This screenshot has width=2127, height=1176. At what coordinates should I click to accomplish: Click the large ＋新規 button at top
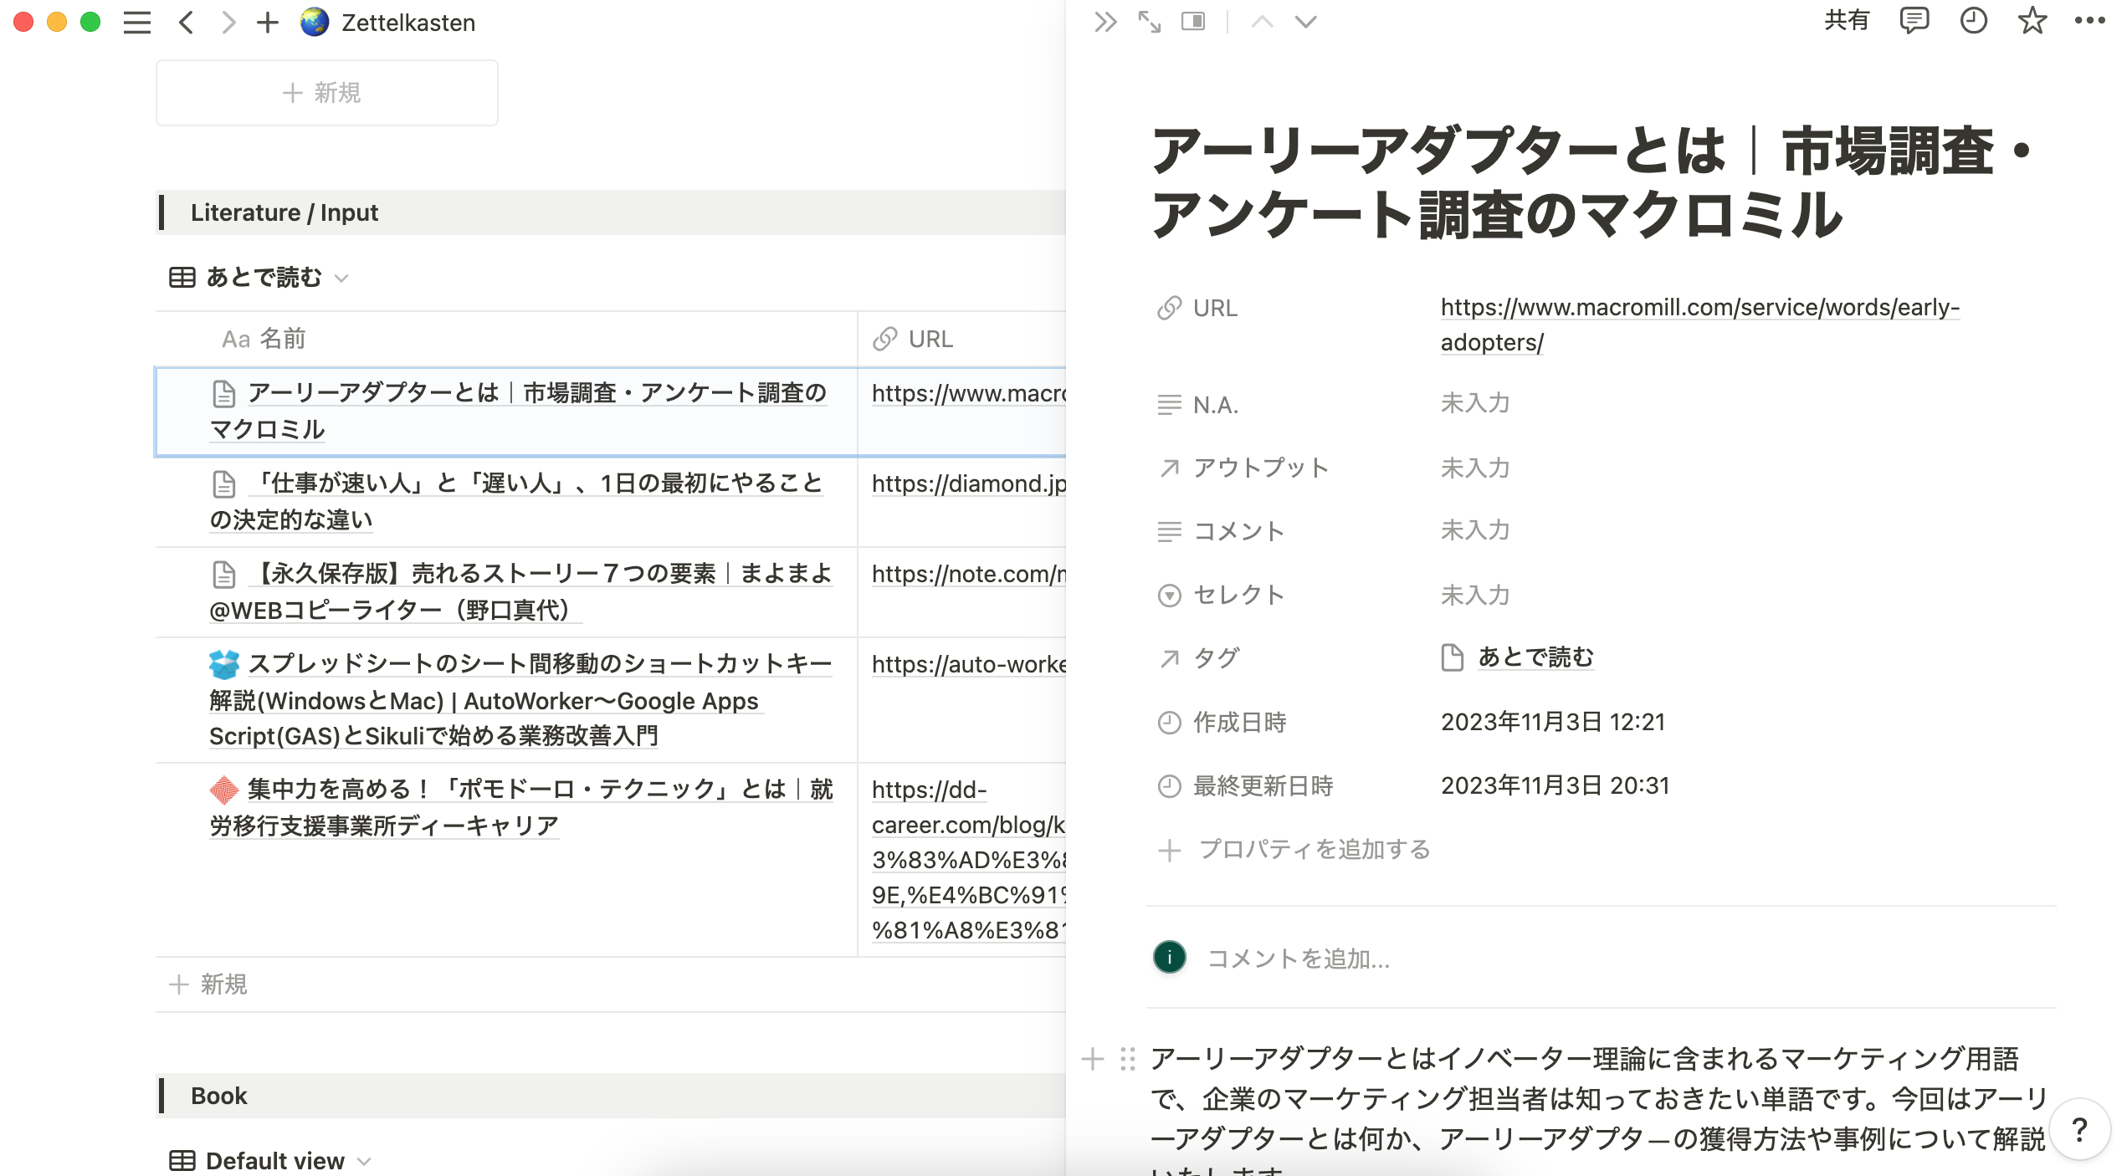pos(326,93)
